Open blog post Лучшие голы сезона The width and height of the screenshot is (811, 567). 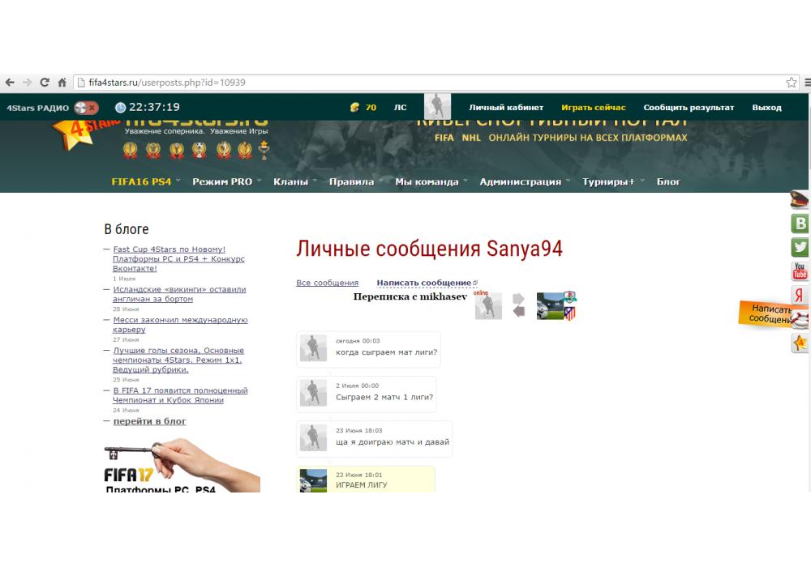click(178, 360)
